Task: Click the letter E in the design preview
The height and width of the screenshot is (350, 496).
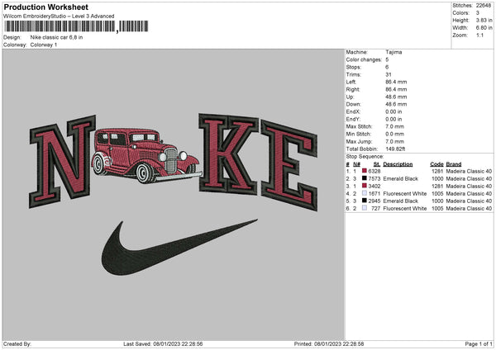Action: 289,166
